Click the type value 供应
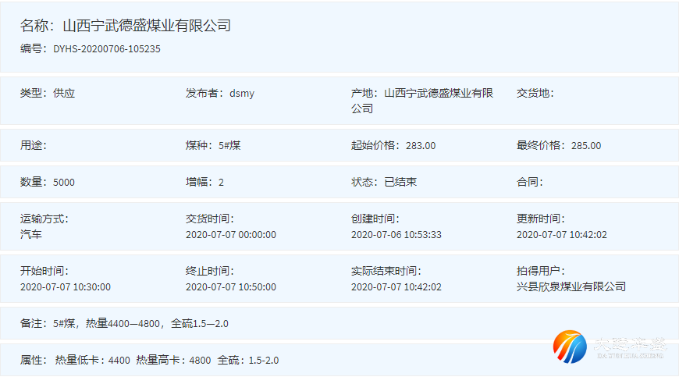The height and width of the screenshot is (377, 679). pos(64,94)
